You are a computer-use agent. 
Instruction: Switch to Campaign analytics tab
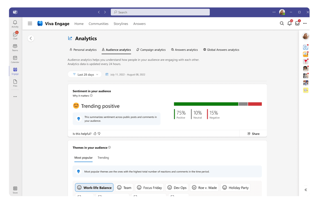tap(151, 50)
